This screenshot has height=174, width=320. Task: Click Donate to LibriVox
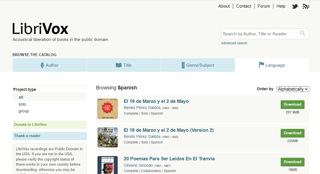click(x=50, y=125)
